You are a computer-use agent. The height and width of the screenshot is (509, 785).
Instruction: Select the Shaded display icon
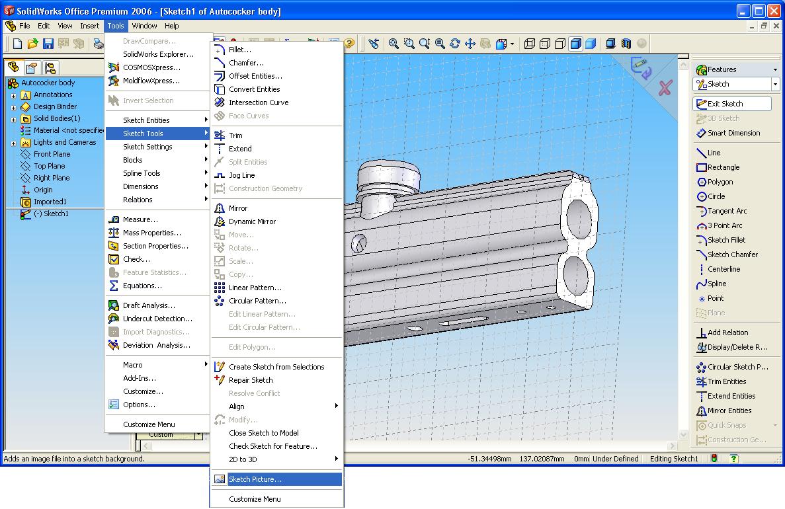tap(591, 44)
